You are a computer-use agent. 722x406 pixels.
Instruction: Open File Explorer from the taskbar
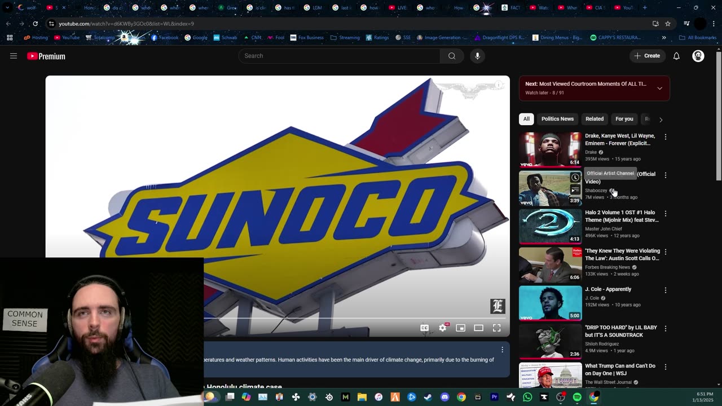(x=362, y=397)
